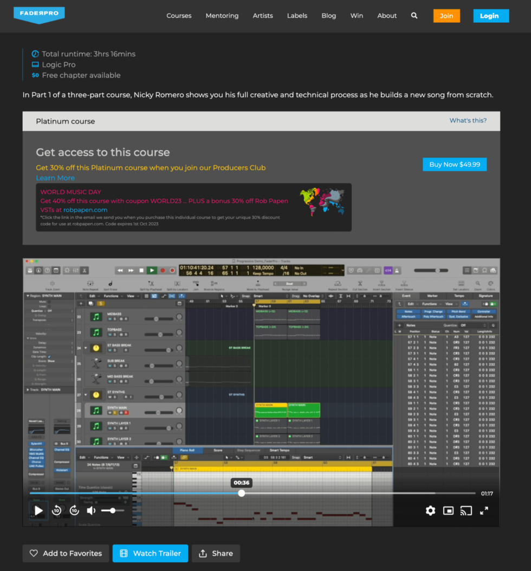Click the orange Join button
Viewport: 531px width, 571px height.
pos(446,16)
